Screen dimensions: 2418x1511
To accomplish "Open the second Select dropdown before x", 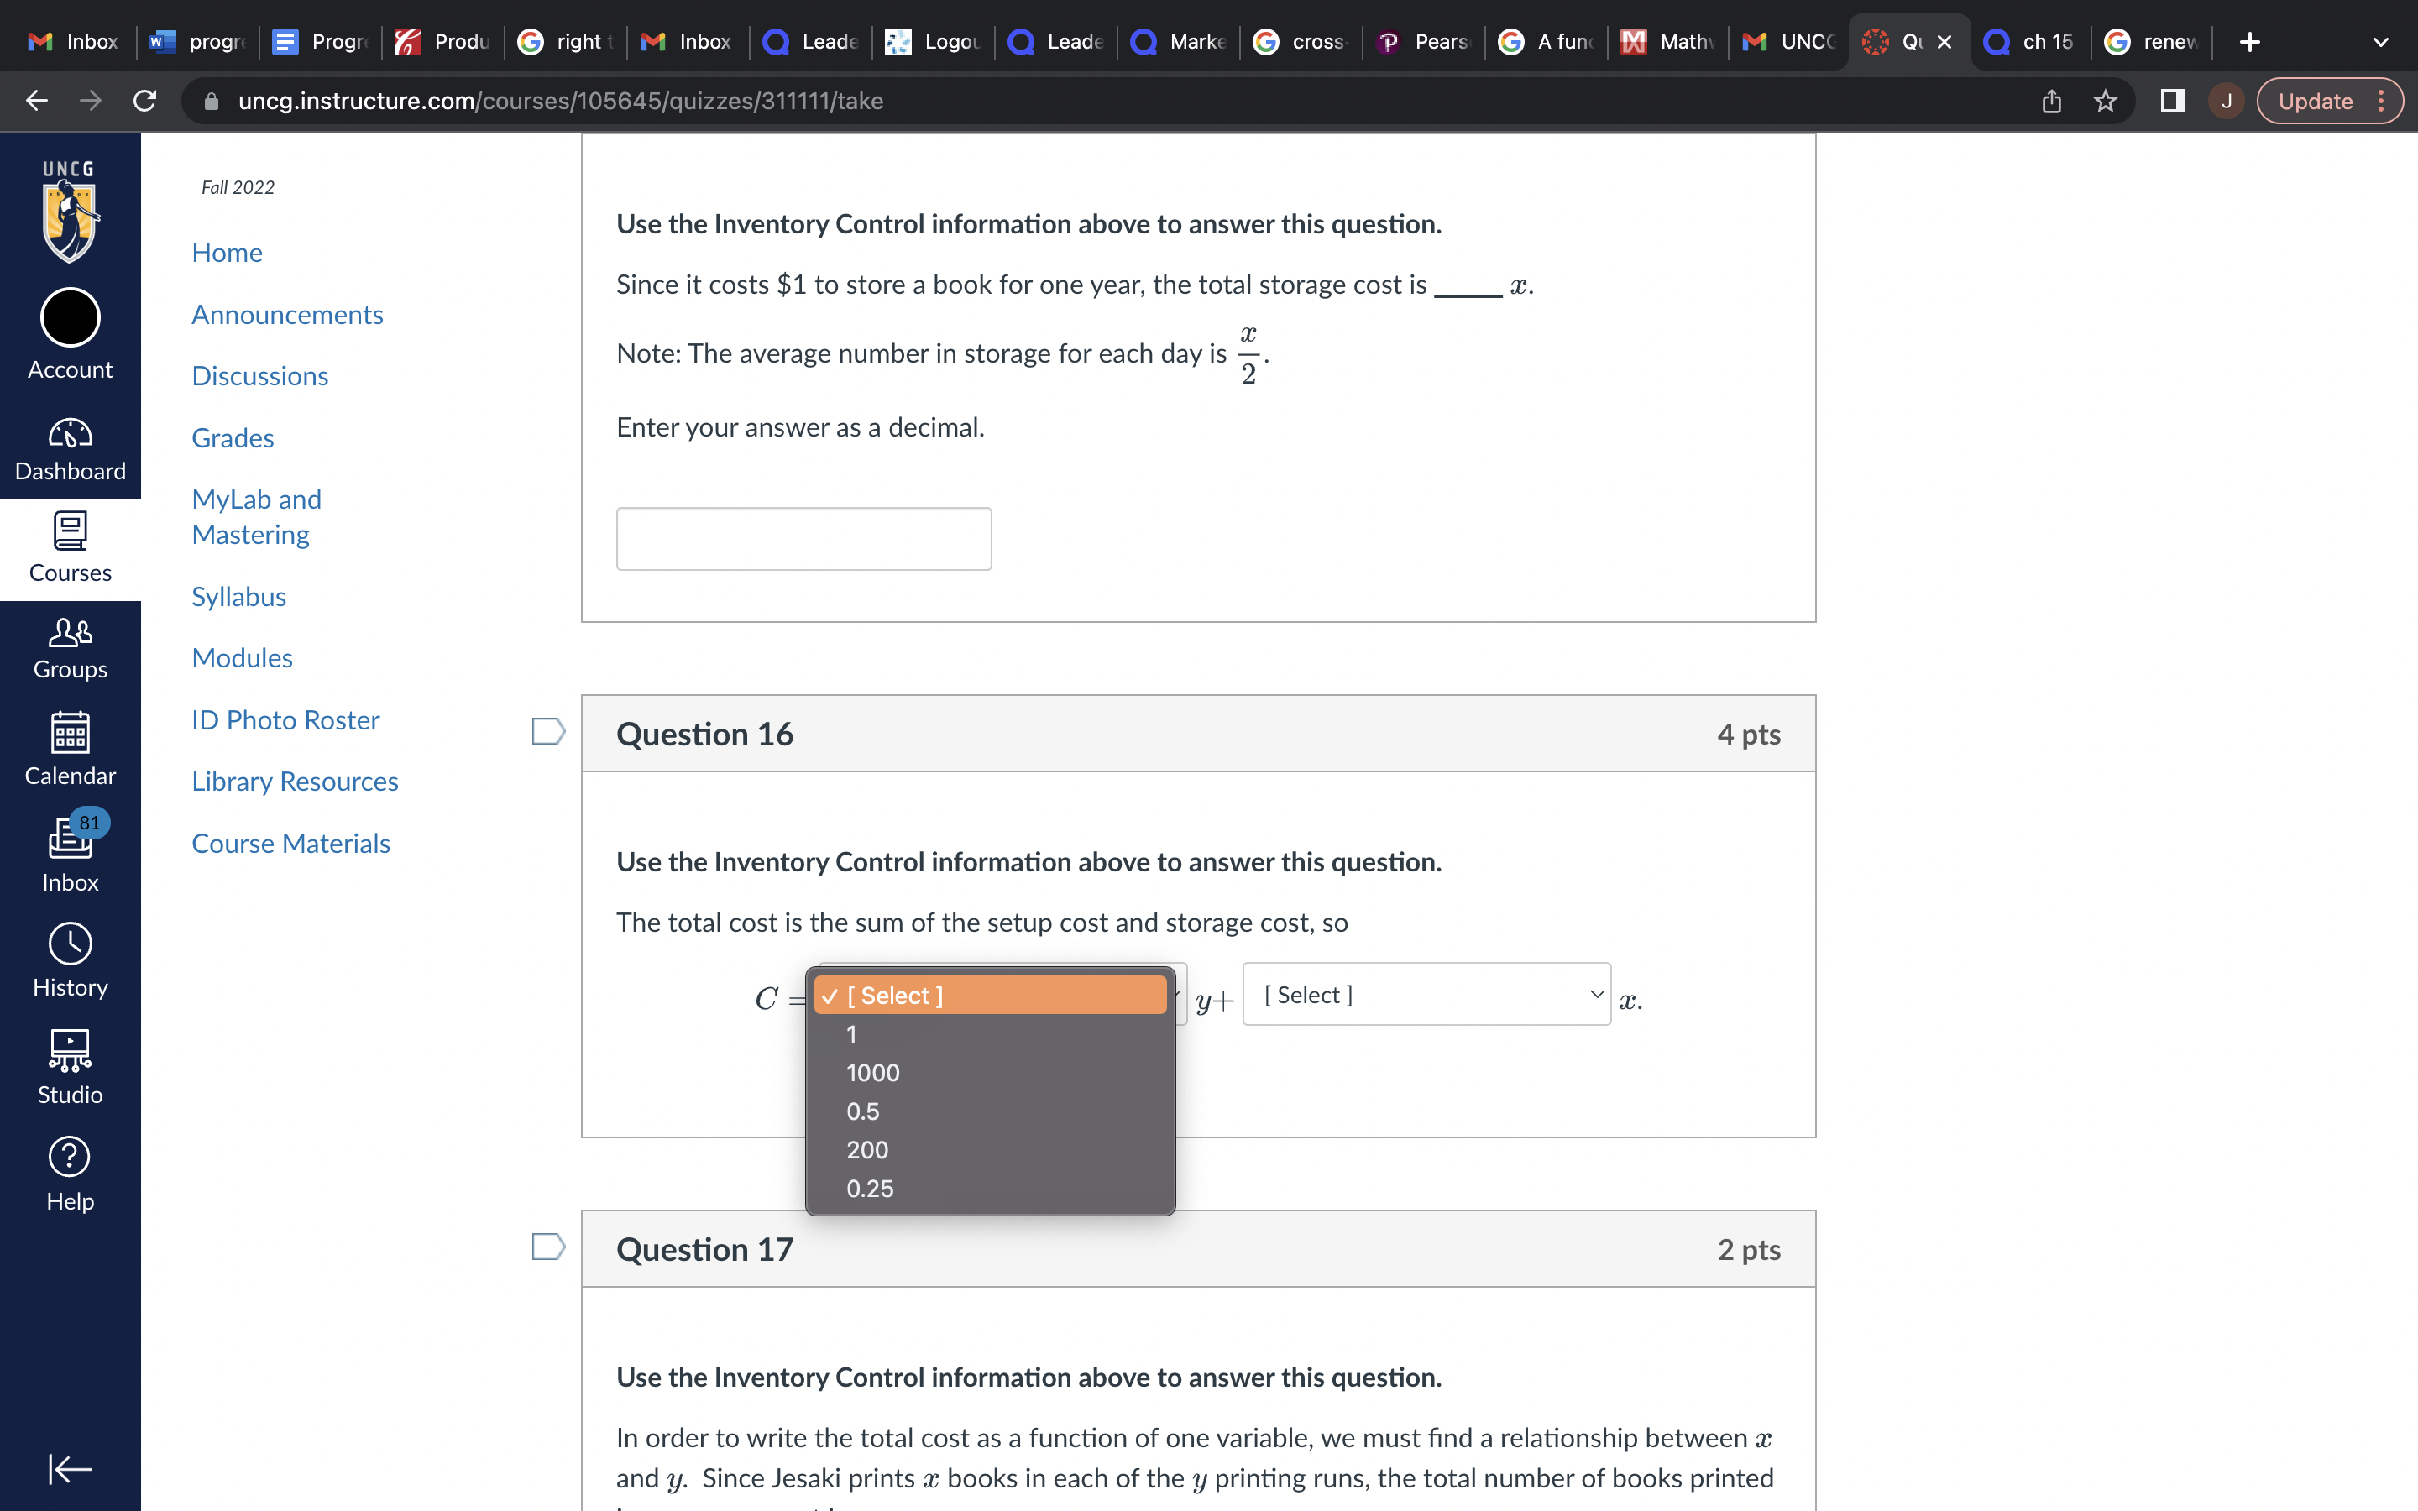I will click(x=1426, y=995).
